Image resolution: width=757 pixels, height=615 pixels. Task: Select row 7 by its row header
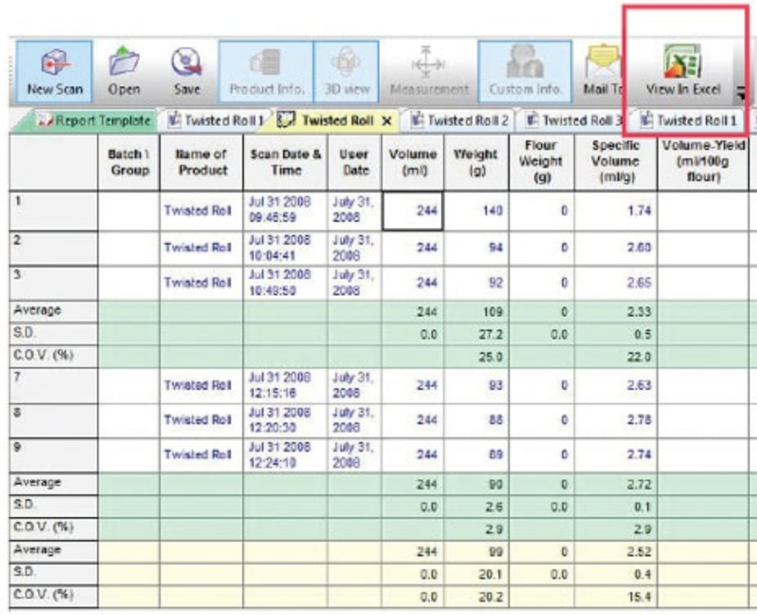click(x=52, y=385)
